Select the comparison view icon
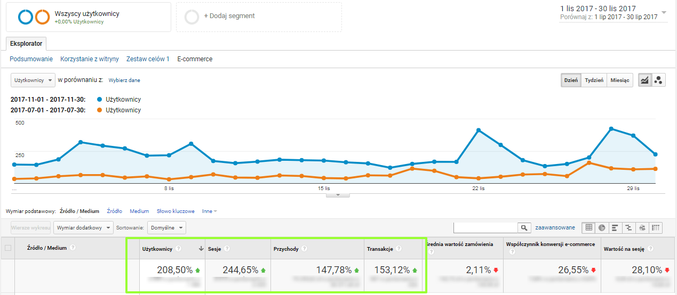This screenshot has width=677, height=295. pyautogui.click(x=628, y=228)
